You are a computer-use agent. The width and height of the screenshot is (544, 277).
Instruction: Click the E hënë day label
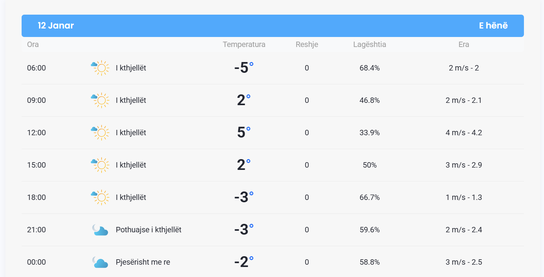(493, 26)
